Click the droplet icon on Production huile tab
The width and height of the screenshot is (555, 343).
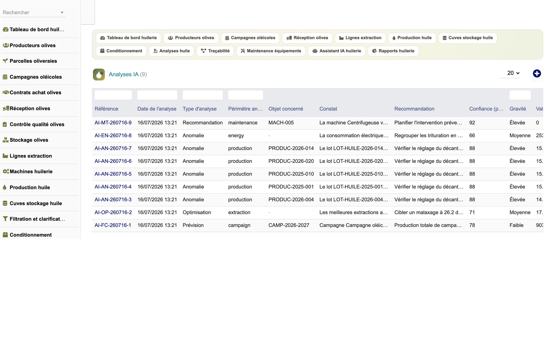tap(394, 38)
